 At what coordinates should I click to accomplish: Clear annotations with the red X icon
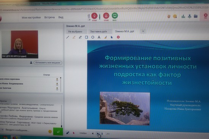118,37
